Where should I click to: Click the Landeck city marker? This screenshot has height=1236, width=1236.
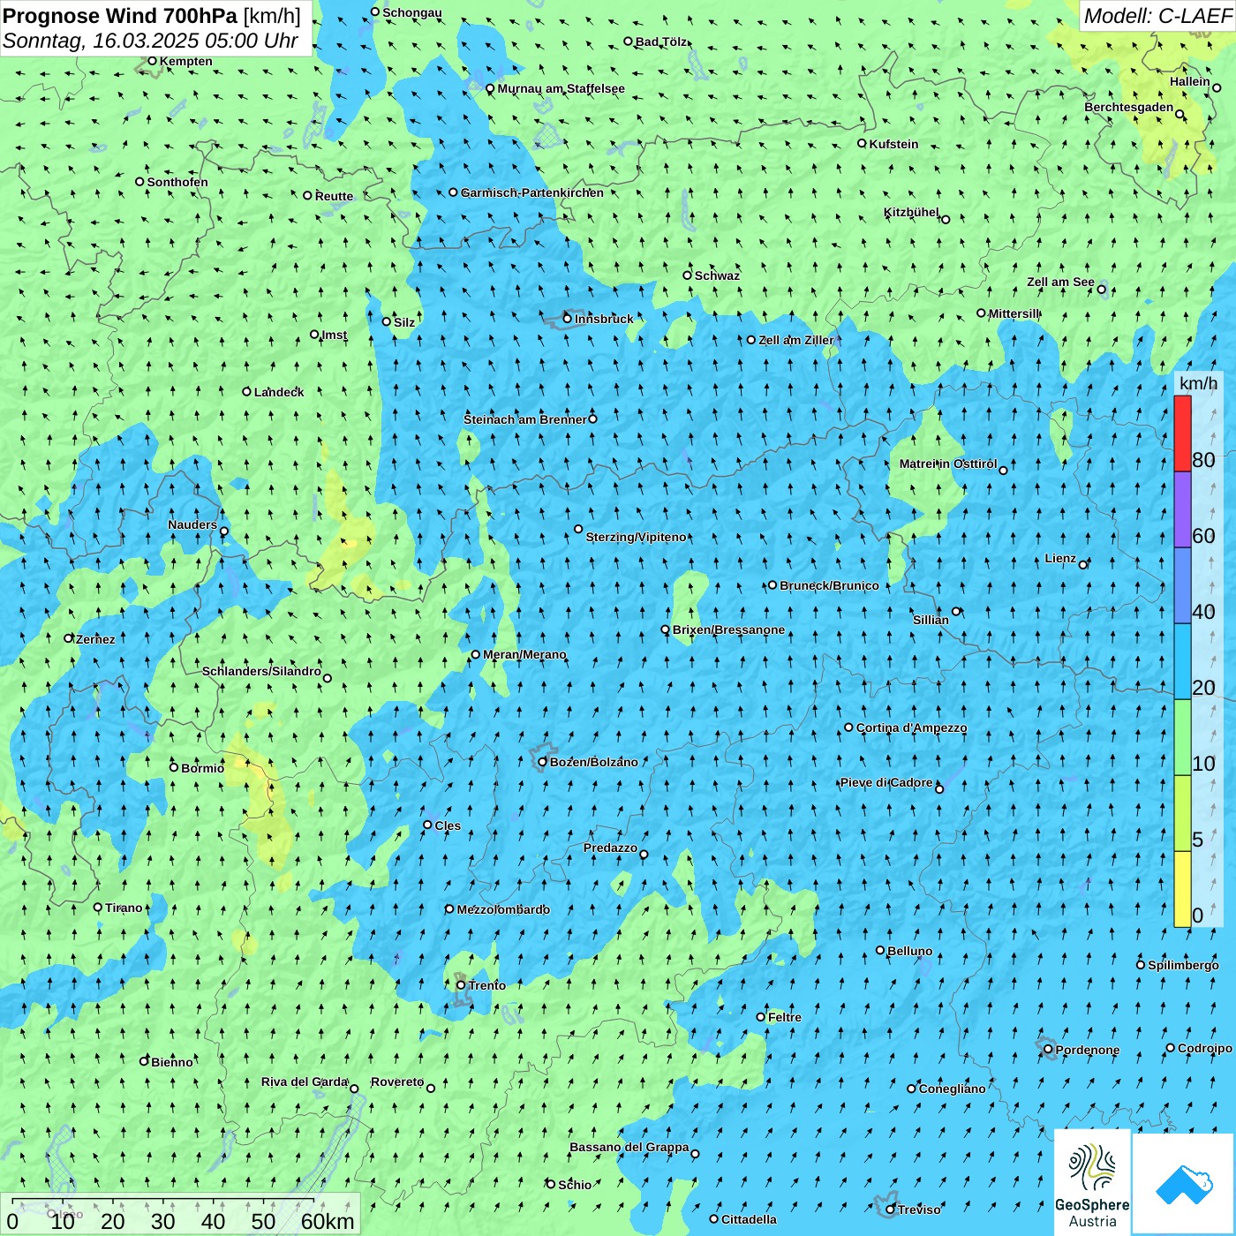pyautogui.click(x=247, y=391)
